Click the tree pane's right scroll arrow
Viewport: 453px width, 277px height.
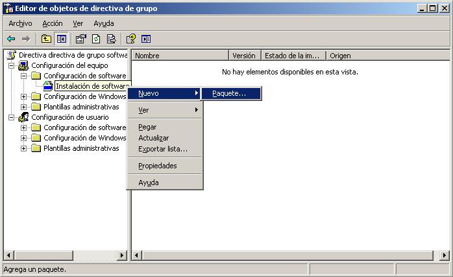pos(123,256)
